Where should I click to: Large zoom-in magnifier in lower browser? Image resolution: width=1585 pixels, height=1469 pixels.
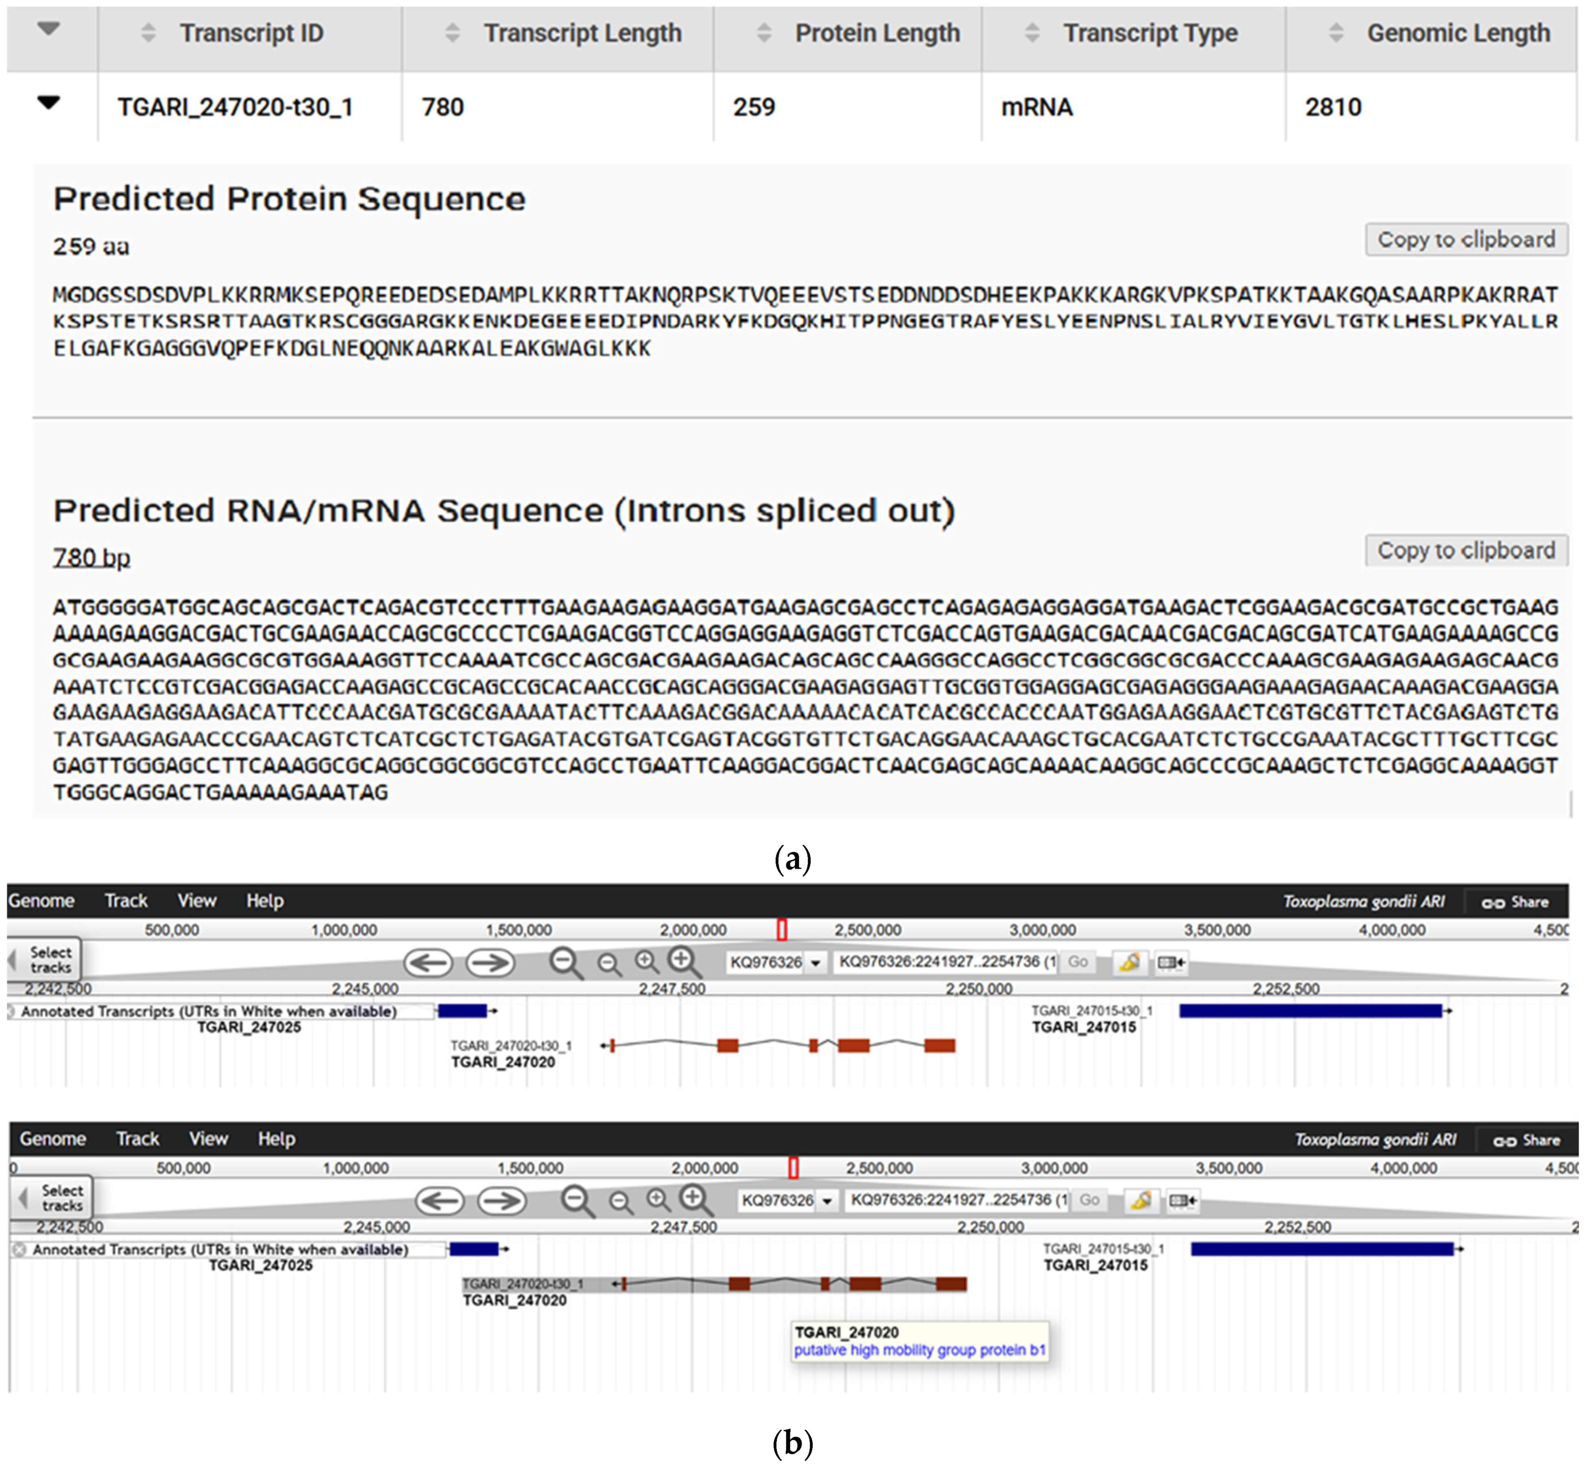tap(695, 1200)
